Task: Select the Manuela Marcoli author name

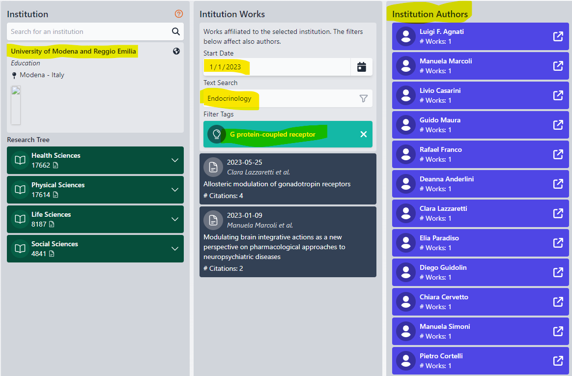Action: pyautogui.click(x=446, y=61)
